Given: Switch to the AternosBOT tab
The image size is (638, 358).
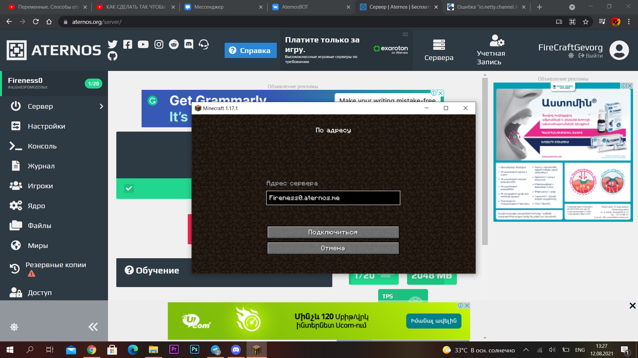Looking at the screenshot, I should coord(311,7).
